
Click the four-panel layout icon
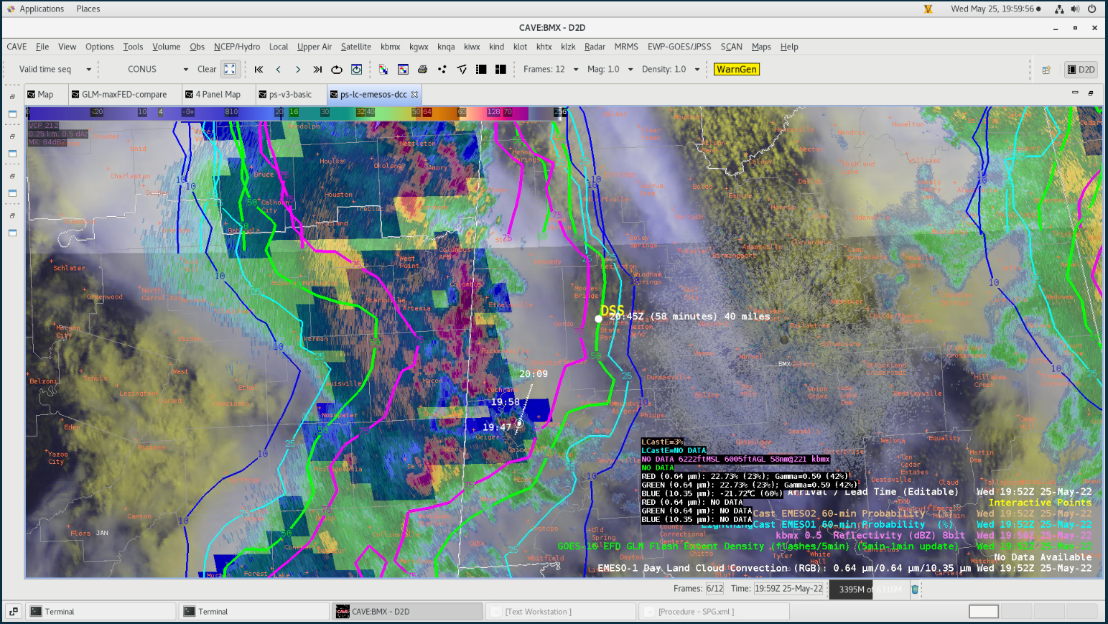point(501,70)
